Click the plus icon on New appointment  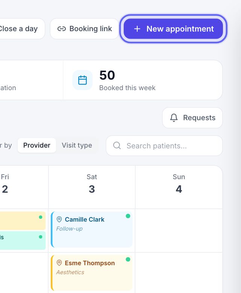(137, 29)
